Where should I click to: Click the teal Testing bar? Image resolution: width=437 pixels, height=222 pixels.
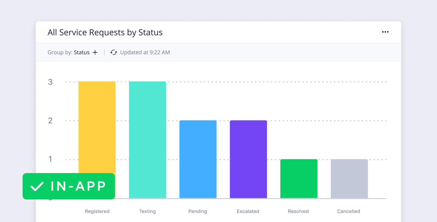(148, 140)
